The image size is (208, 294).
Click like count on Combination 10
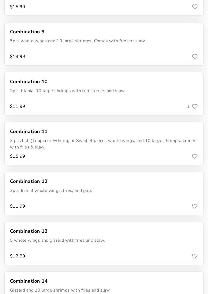(188, 106)
